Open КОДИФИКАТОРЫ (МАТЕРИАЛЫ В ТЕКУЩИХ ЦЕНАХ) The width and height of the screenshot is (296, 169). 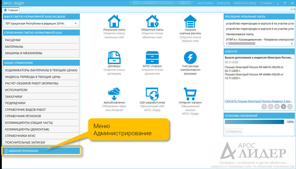pyautogui.click(x=41, y=70)
